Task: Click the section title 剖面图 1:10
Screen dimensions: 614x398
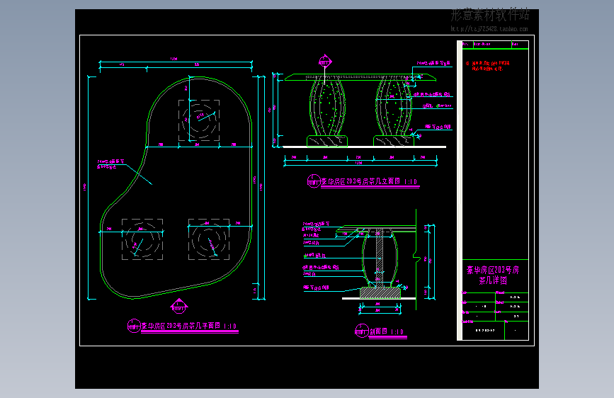Action: click(x=387, y=331)
